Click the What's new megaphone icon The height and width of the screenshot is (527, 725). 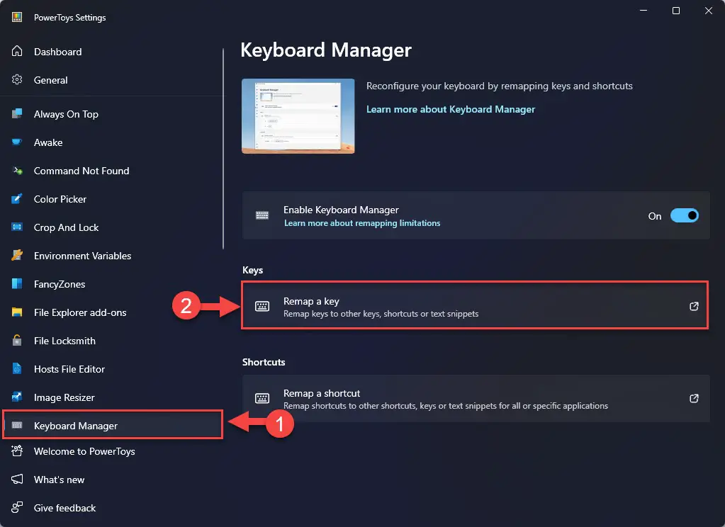tap(17, 480)
